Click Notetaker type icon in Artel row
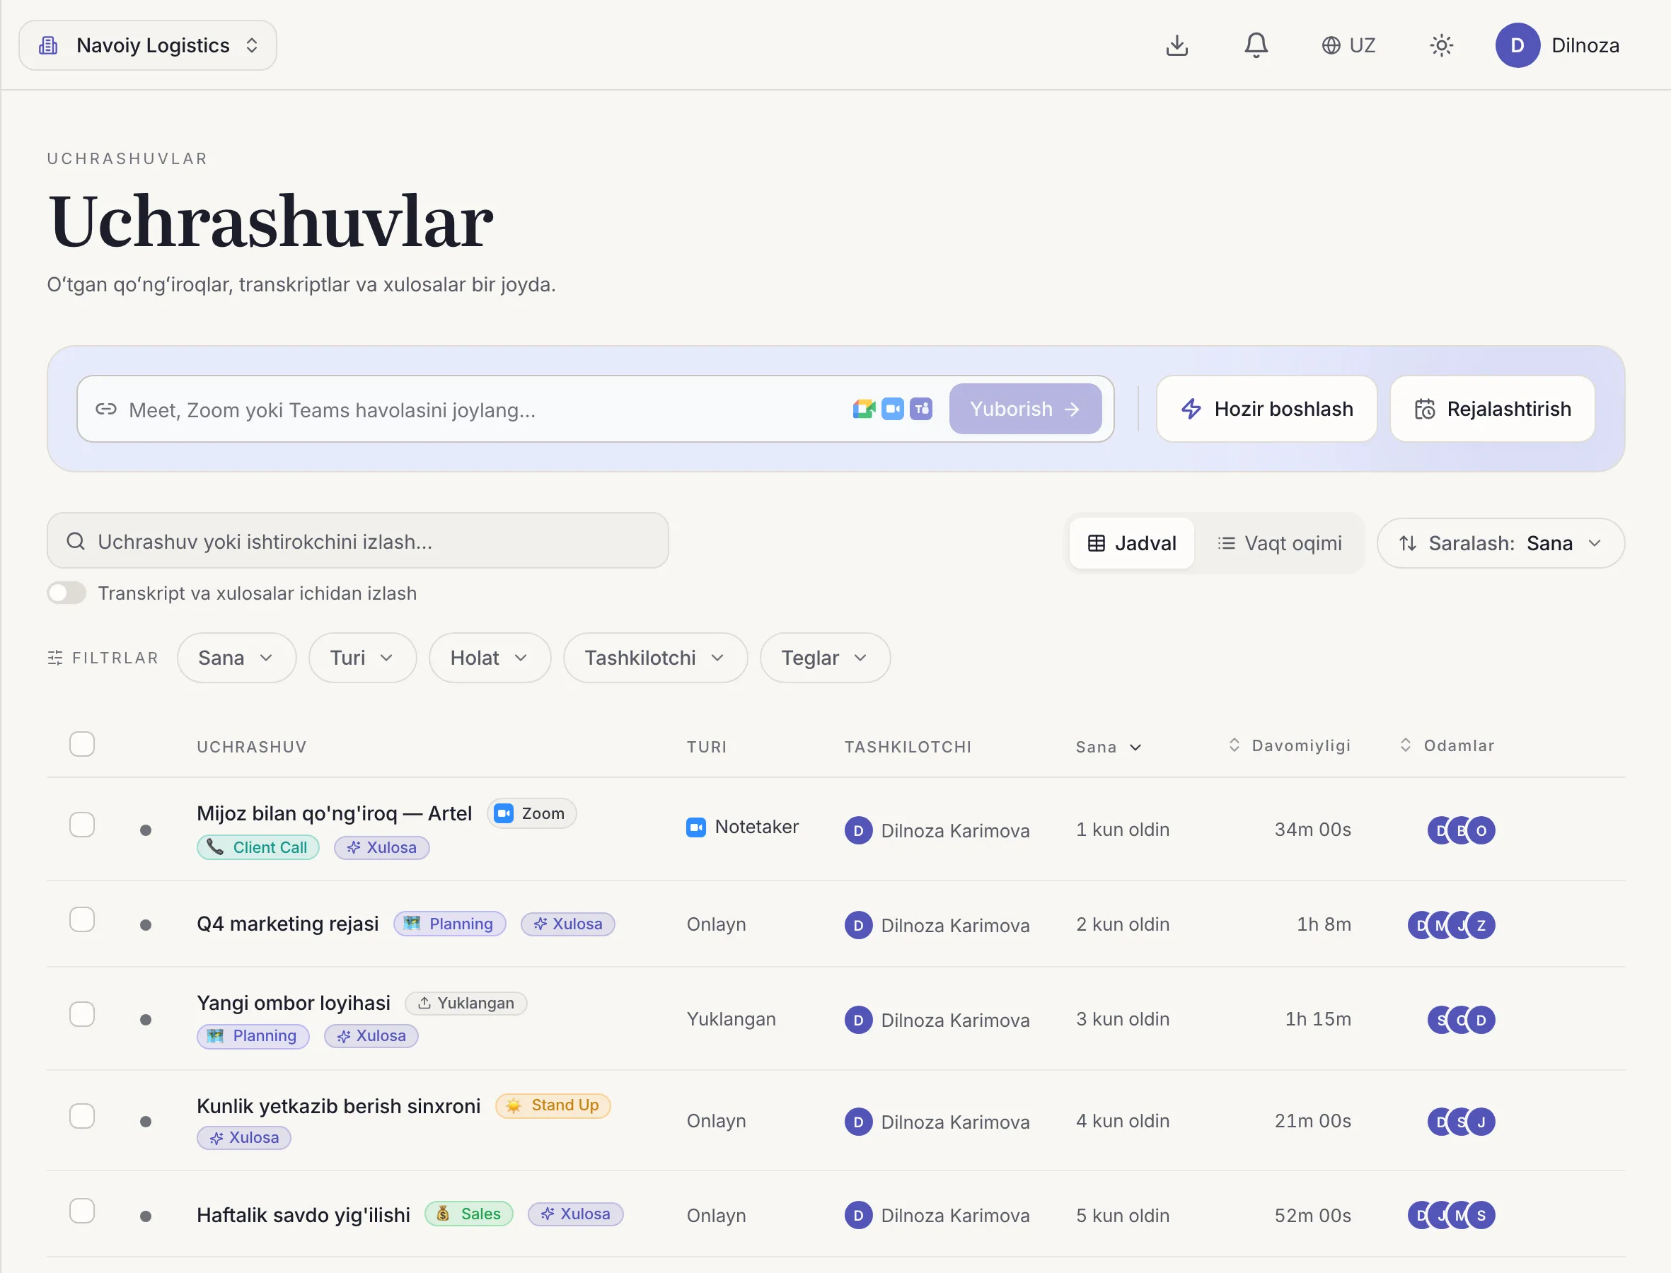This screenshot has height=1273, width=1671. pyautogui.click(x=695, y=827)
